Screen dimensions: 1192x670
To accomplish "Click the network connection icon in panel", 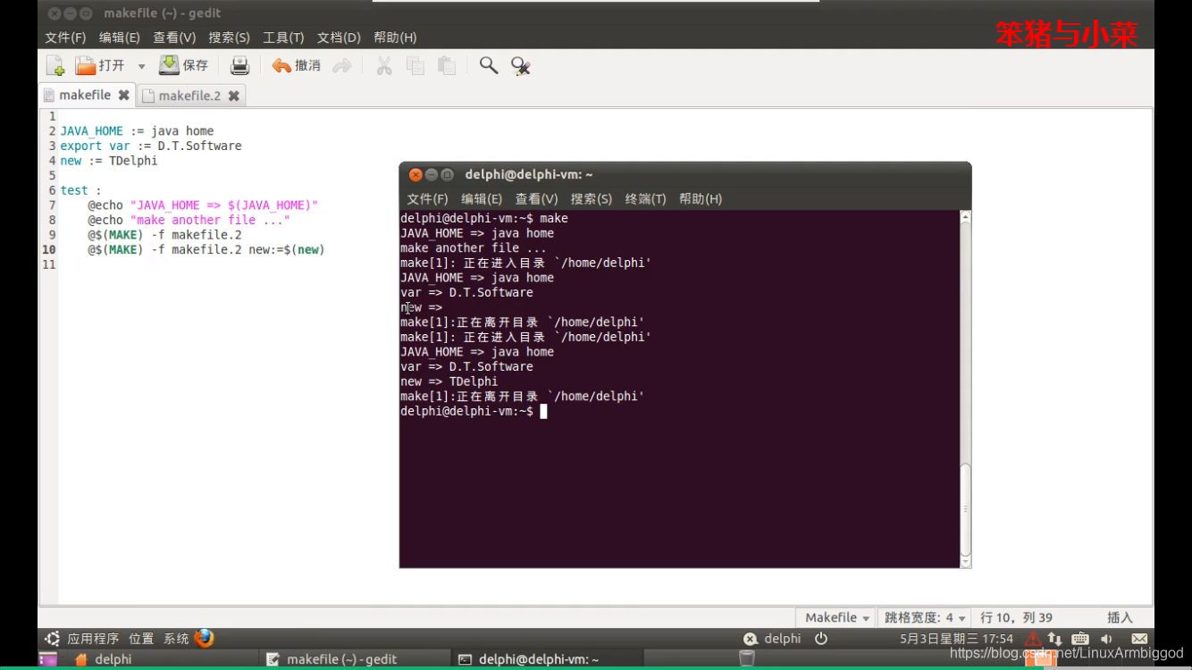I will point(1055,639).
